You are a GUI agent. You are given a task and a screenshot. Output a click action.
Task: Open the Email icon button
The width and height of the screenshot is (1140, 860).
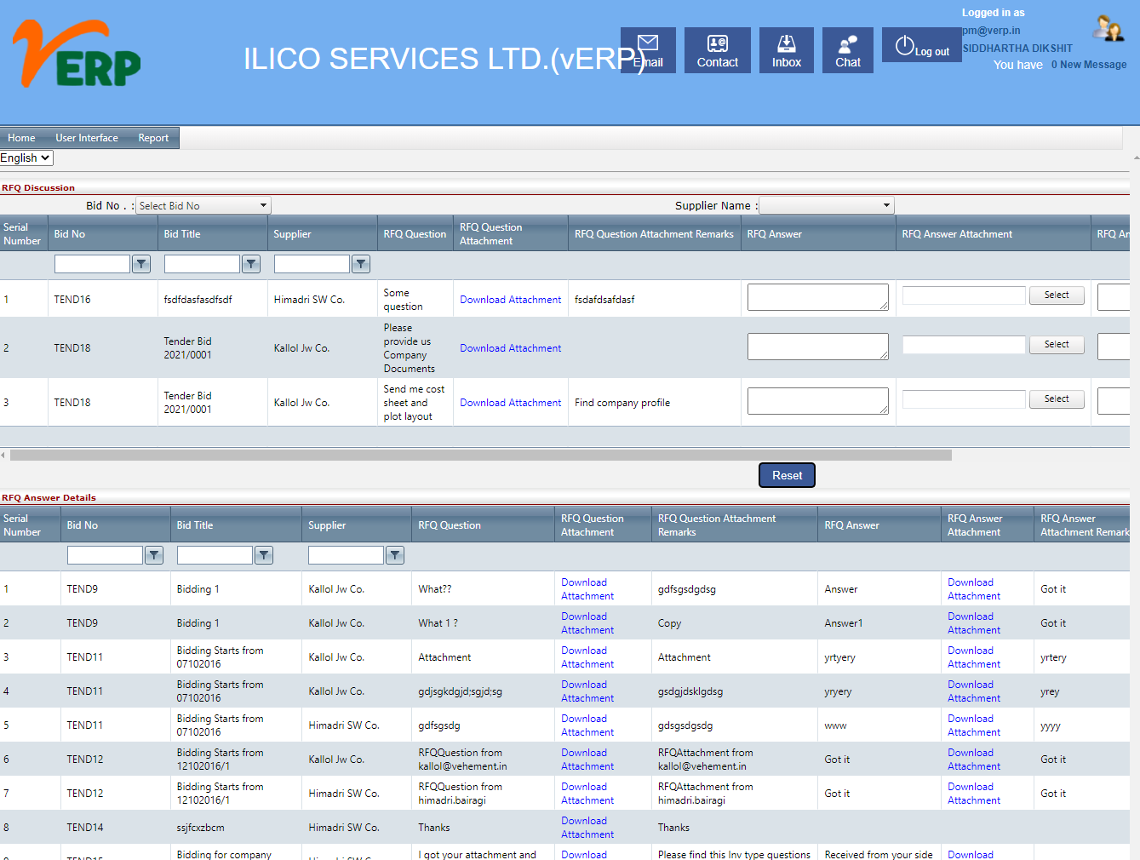648,50
